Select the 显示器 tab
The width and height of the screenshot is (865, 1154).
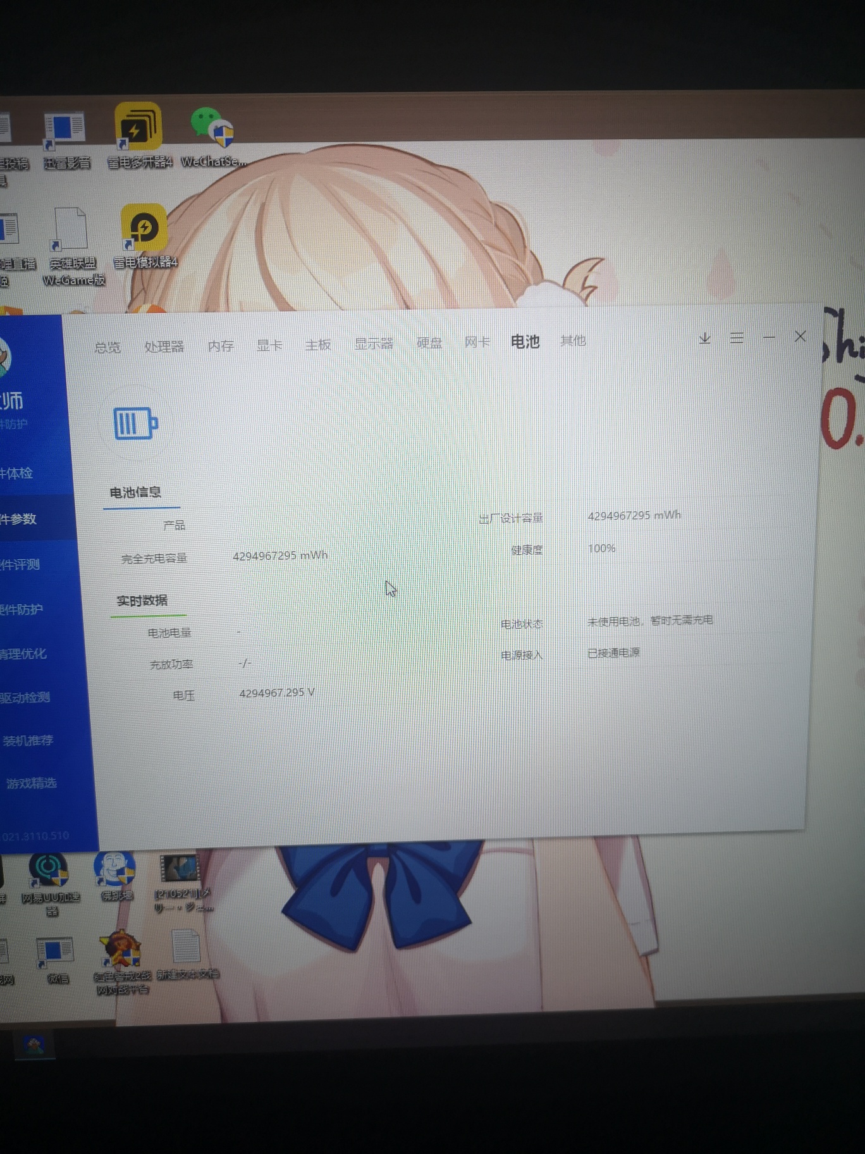tap(374, 344)
